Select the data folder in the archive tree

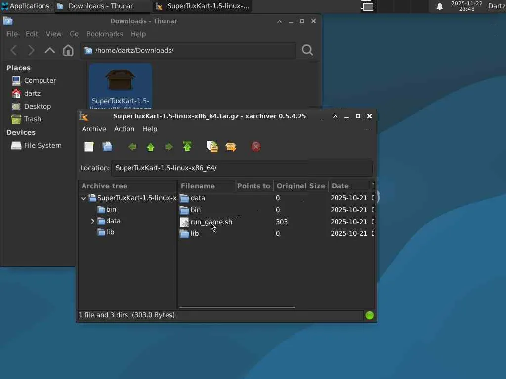click(x=113, y=221)
